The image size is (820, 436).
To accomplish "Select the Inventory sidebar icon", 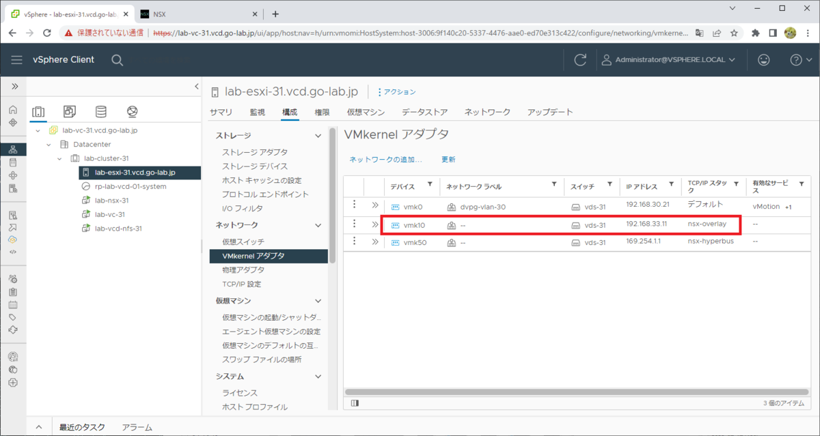I will pos(13,149).
